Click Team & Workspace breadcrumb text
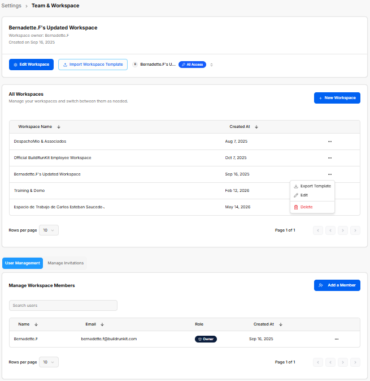370x381 pixels. [55, 6]
